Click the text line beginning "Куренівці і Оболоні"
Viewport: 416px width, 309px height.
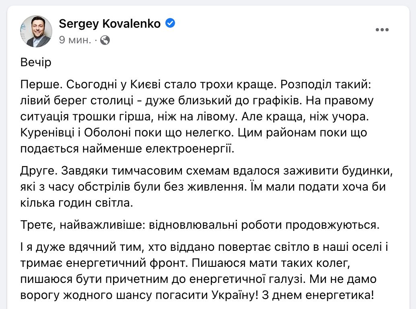click(x=193, y=132)
